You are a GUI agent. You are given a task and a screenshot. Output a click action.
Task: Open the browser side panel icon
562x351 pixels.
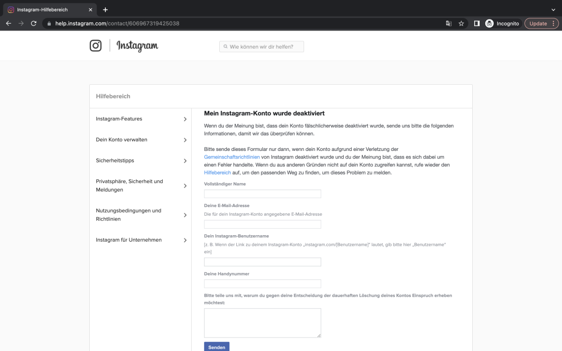point(477,24)
